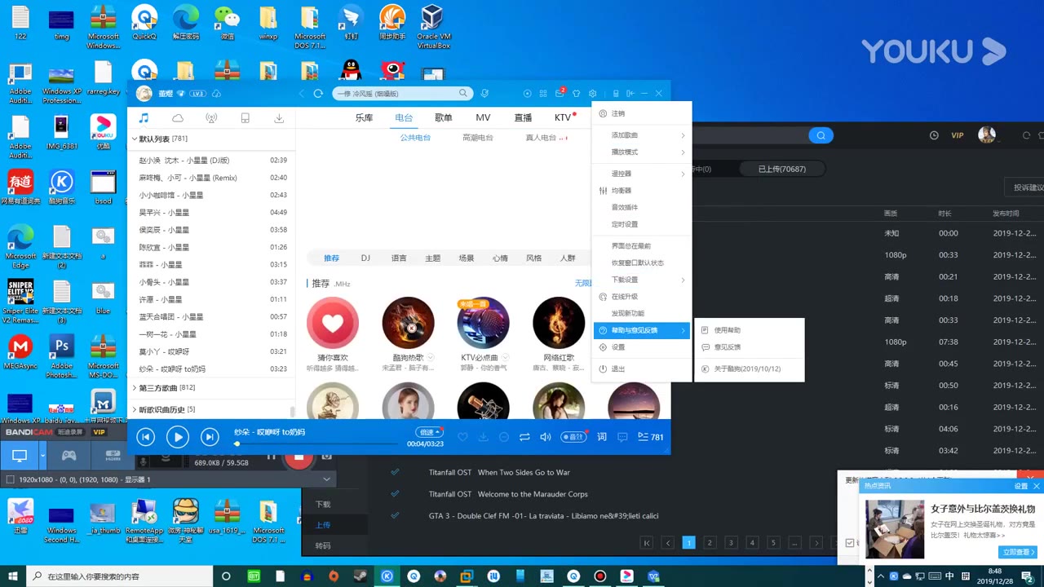
Task: Open 关于酷狗(2019/10/12) entry
Action: point(749,369)
